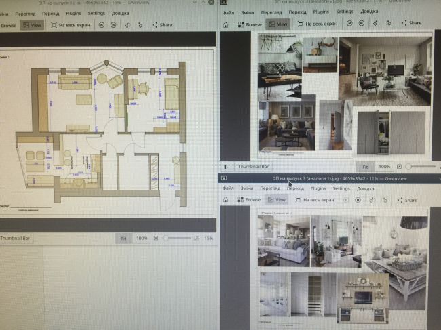Viewport: 441px width, 330px height.
Task: Click zoom slider in floor plan window
Action: (x=173, y=239)
